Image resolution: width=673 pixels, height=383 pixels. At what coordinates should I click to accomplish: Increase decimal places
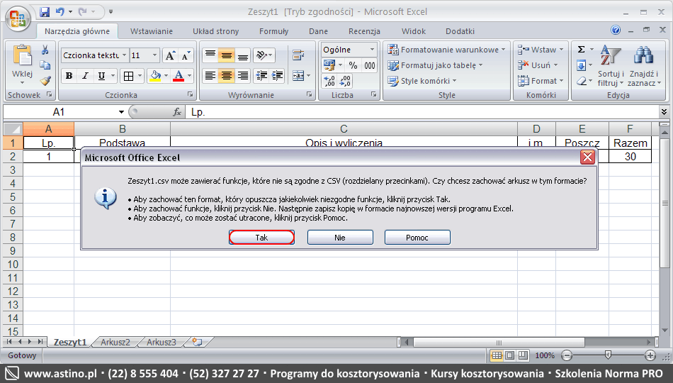(x=329, y=81)
